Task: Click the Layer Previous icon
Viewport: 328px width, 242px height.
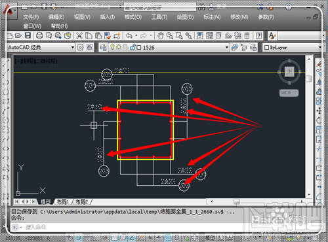Action: [x=244, y=47]
